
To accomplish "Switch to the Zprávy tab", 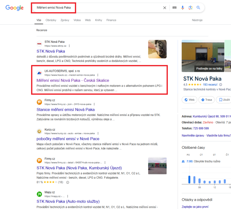I will coord(65,20).
